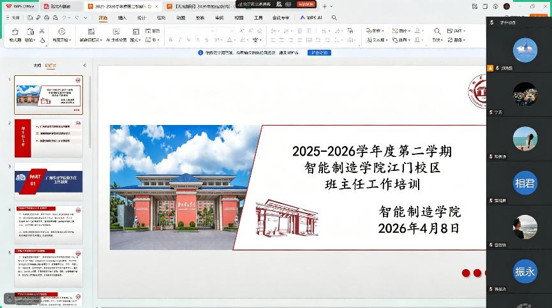Toggle bold text formatting
Screen dimensions: 552x308
tap(170, 40)
